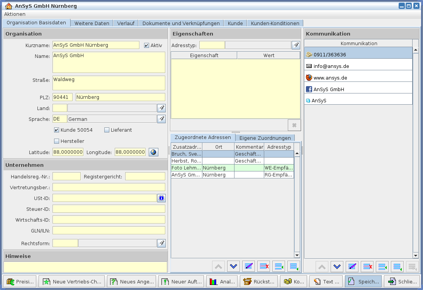Click the edit pencil icon under Zugeordnete Adressen
The width and height of the screenshot is (423, 290).
[248, 266]
